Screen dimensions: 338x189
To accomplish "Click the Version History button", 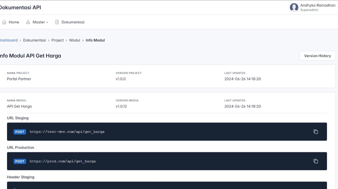I will (x=317, y=56).
